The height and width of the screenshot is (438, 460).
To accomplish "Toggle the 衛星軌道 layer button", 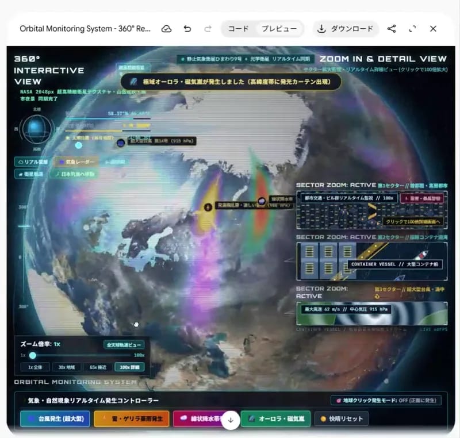I will point(30,174).
